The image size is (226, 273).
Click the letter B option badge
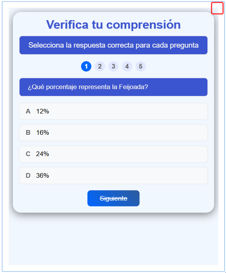pyautogui.click(x=28, y=133)
